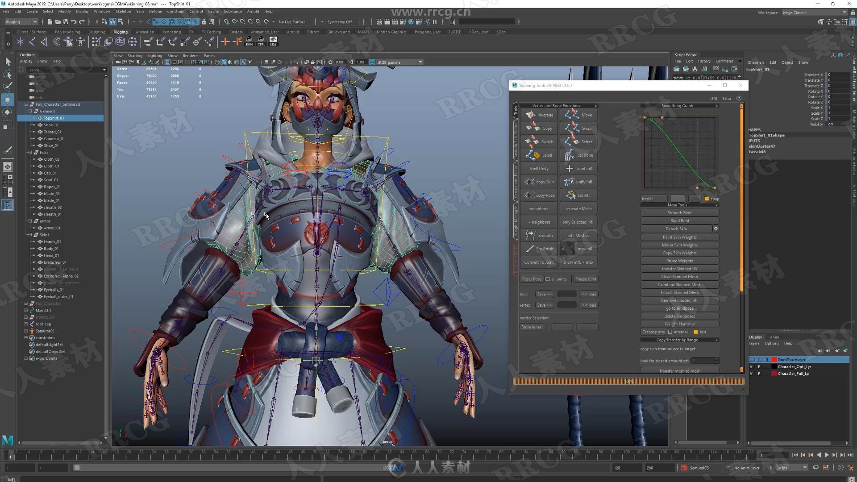Click the LRA shelf icon
This screenshot has width=857, height=482.
coord(273,42)
